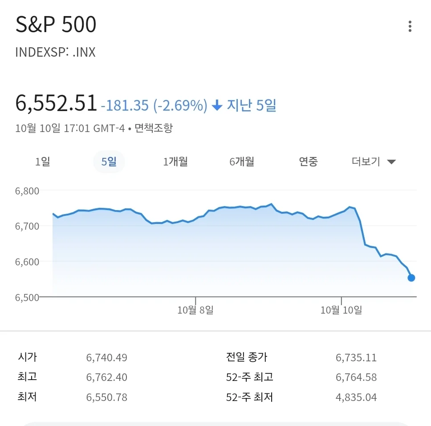Open the 면책조항 disclaimer link

tap(154, 128)
